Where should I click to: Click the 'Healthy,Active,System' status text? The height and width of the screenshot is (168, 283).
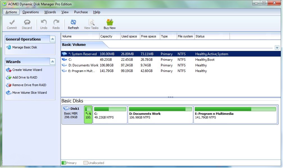pos(212,54)
